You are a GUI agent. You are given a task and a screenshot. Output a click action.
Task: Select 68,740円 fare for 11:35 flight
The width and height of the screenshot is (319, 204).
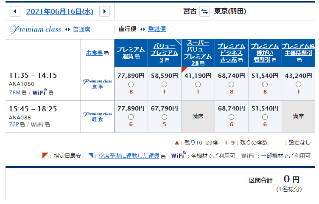pos(231,85)
